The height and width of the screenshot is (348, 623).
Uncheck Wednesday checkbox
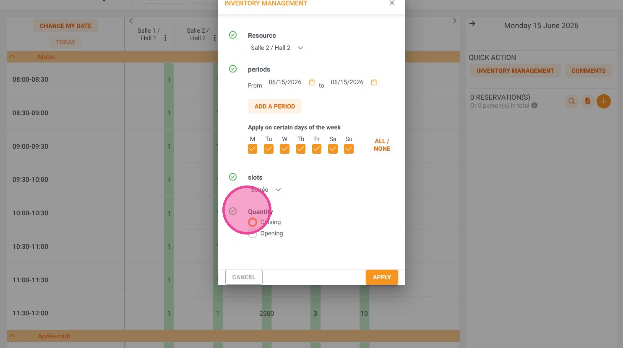tap(284, 149)
